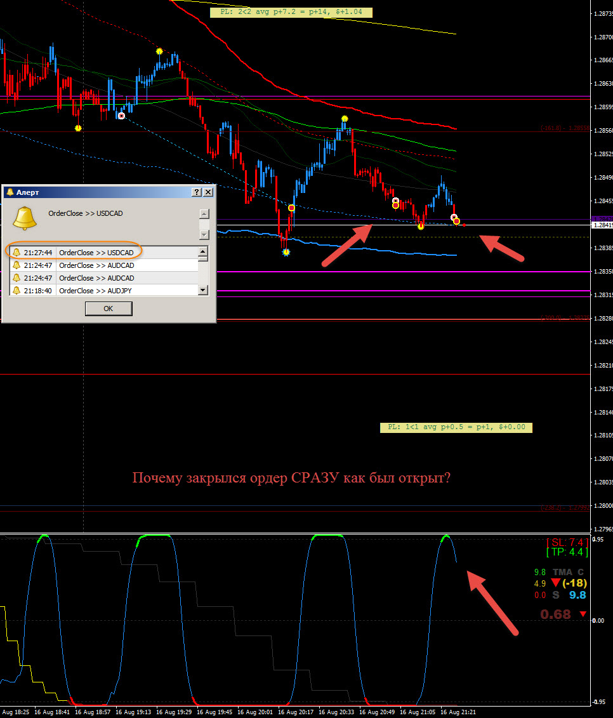Screen dimensions: 613x718
Task: Click alert list scroll-down arrow
Action: click(x=203, y=290)
